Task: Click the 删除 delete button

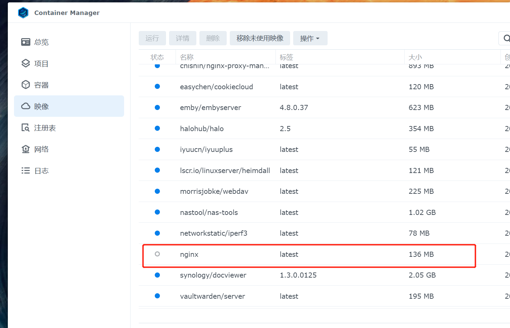Action: 213,38
